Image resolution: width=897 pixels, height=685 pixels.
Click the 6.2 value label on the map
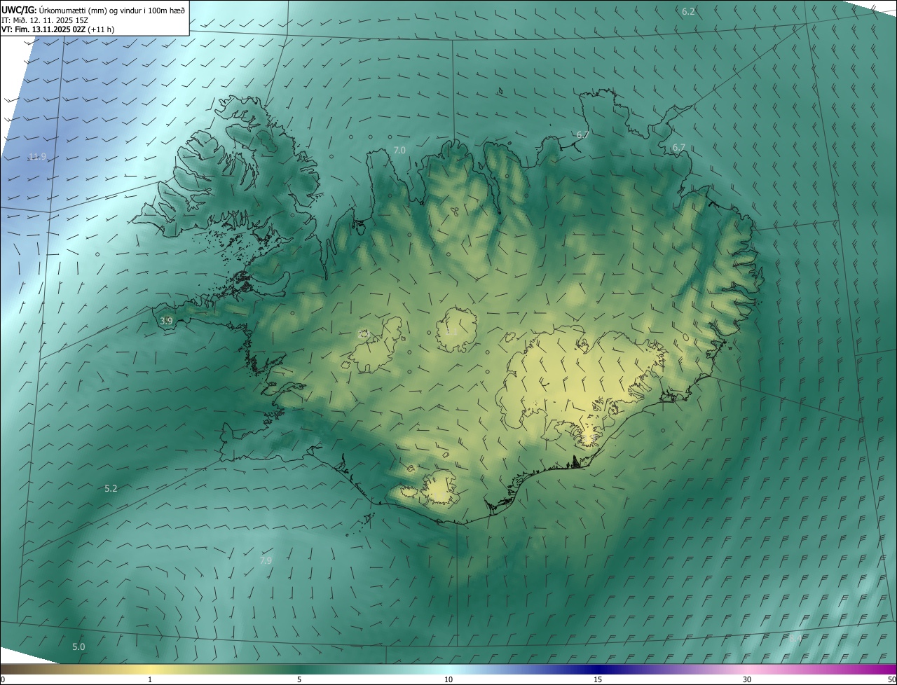click(688, 11)
